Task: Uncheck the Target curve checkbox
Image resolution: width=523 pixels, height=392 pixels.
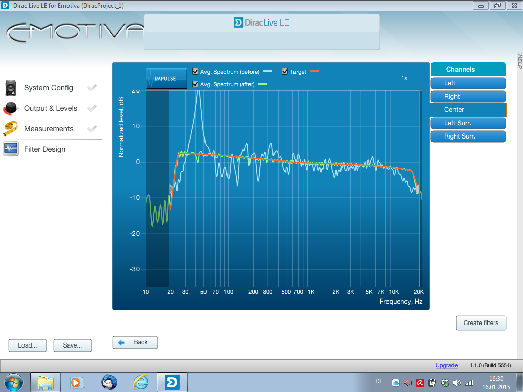Action: point(285,72)
